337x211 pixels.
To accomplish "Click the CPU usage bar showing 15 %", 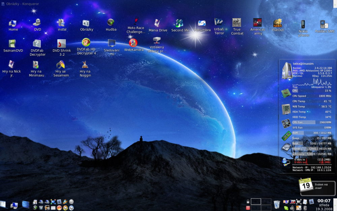I will (x=312, y=90).
